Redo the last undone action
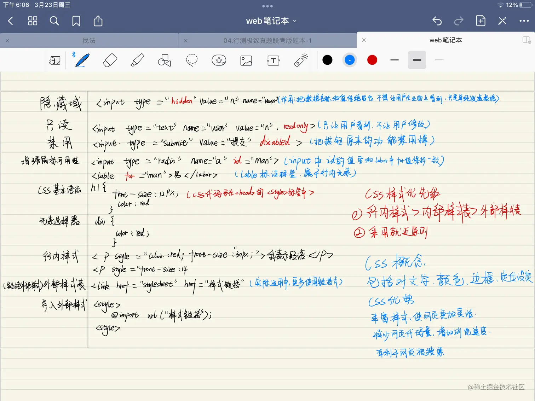Viewport: 535px width, 401px height. click(x=459, y=21)
